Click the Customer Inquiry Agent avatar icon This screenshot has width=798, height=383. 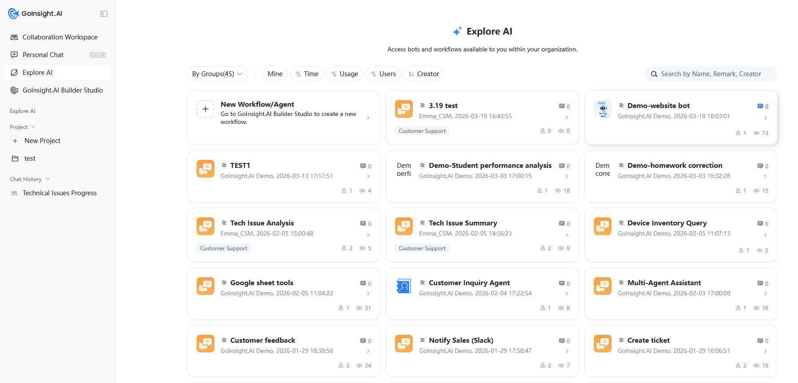pyautogui.click(x=404, y=286)
